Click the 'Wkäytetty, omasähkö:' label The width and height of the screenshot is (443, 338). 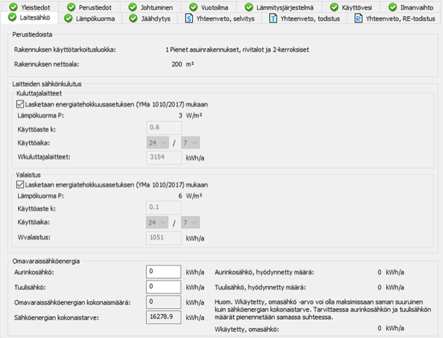tap(246, 329)
